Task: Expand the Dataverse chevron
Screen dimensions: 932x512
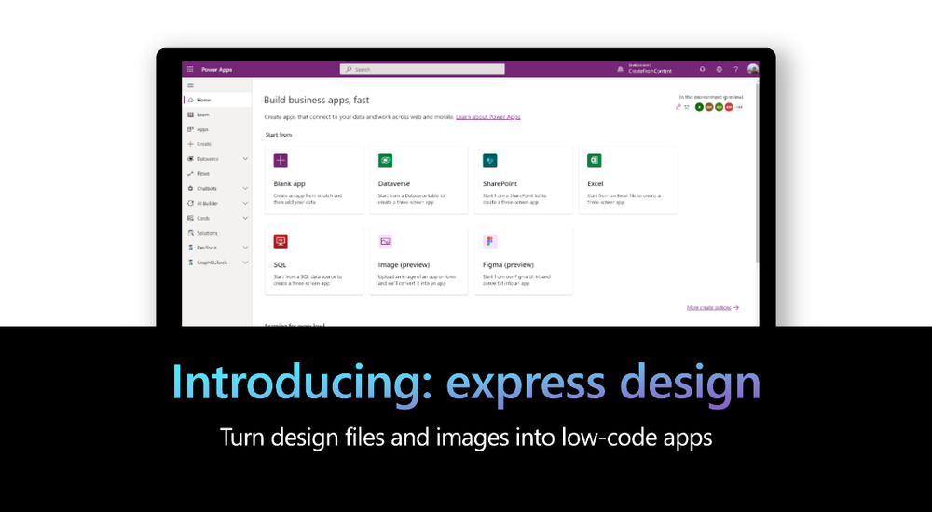Action: [x=245, y=158]
